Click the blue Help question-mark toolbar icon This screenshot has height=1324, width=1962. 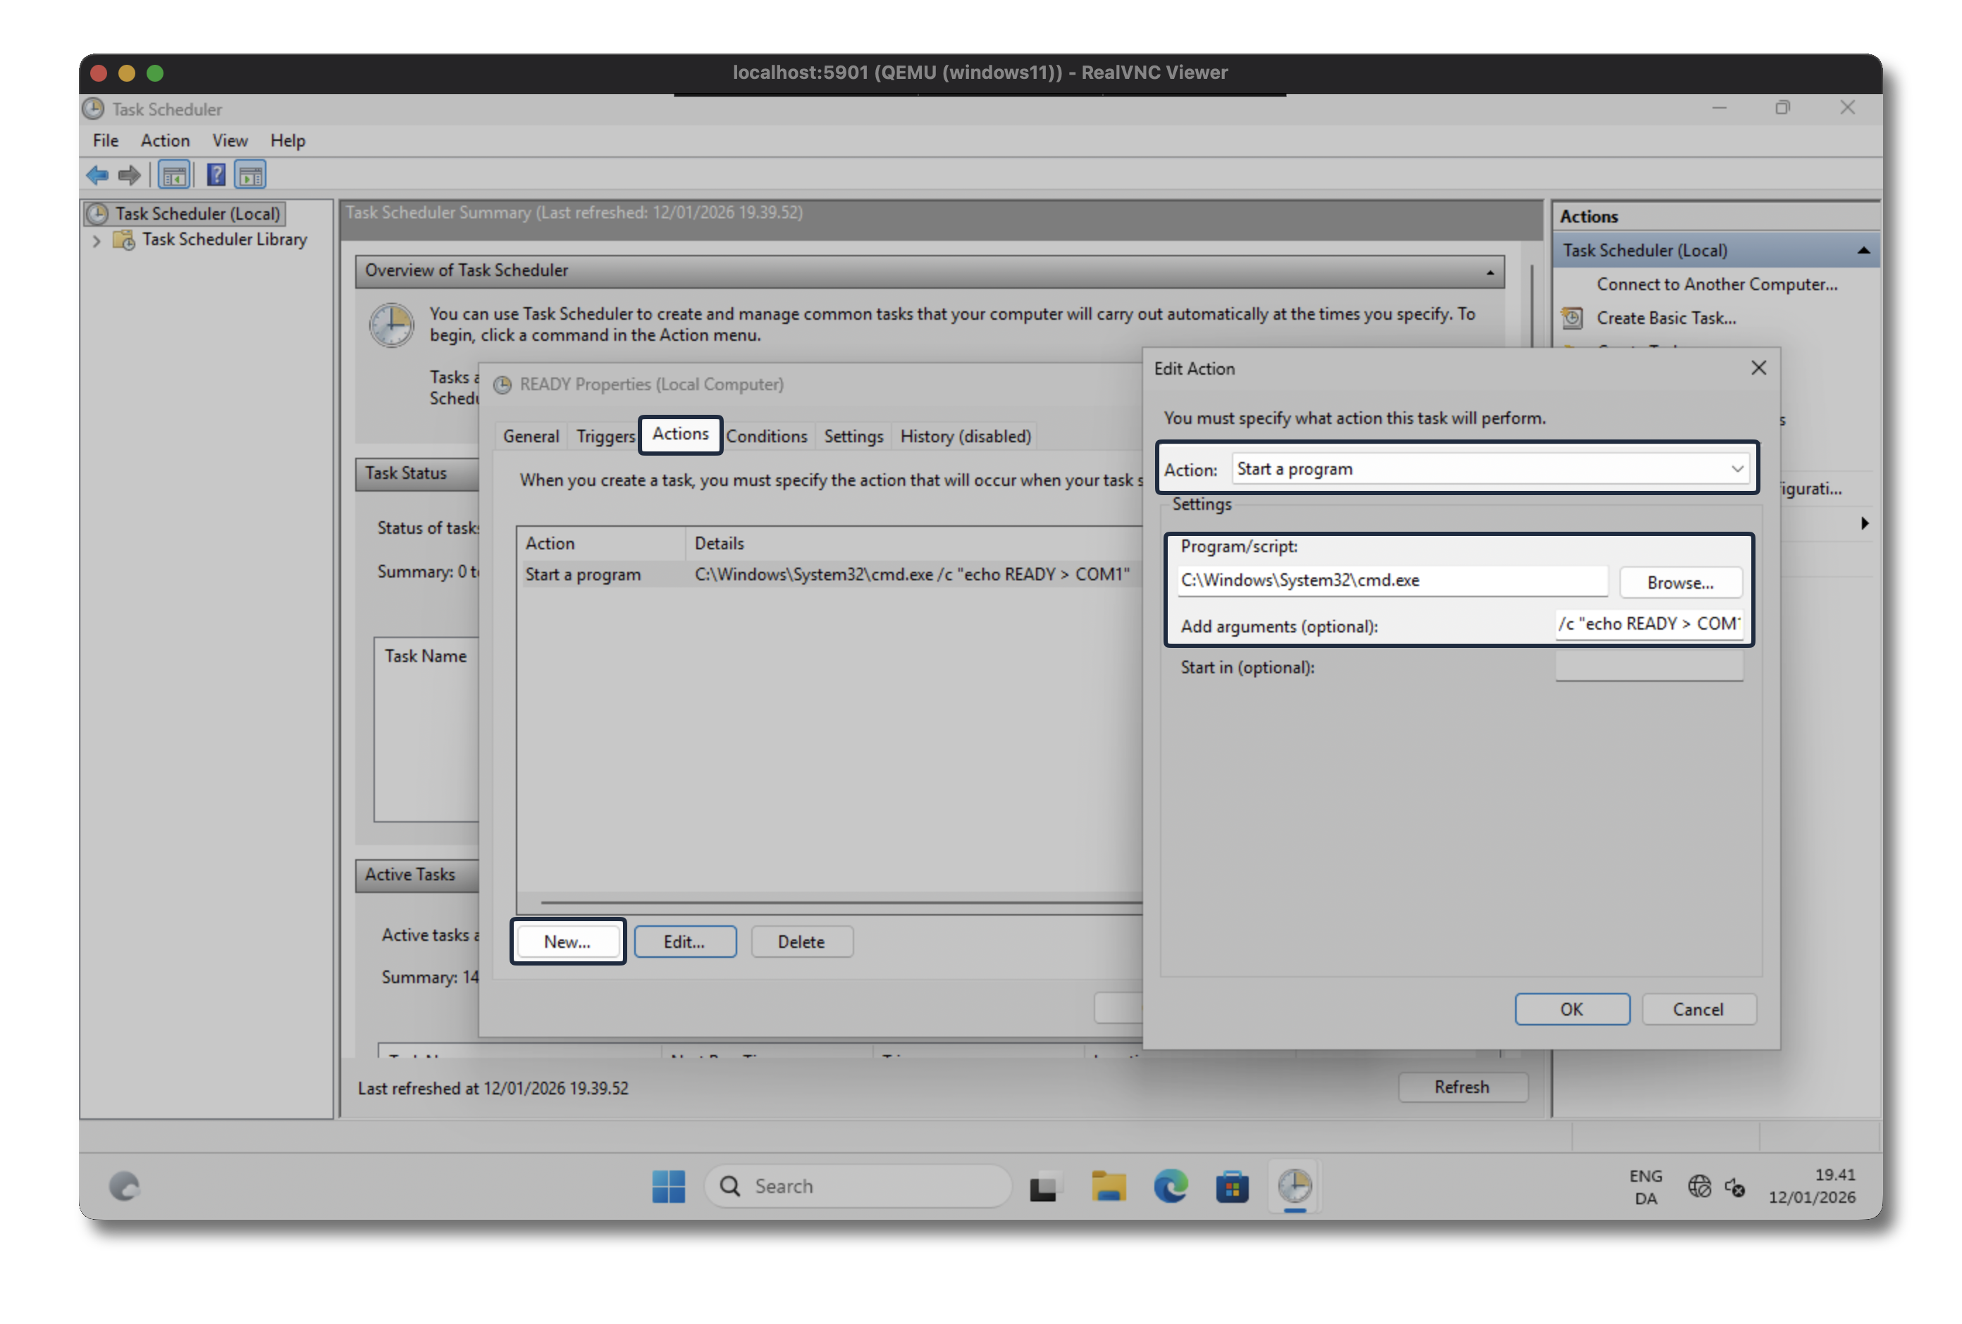[216, 175]
